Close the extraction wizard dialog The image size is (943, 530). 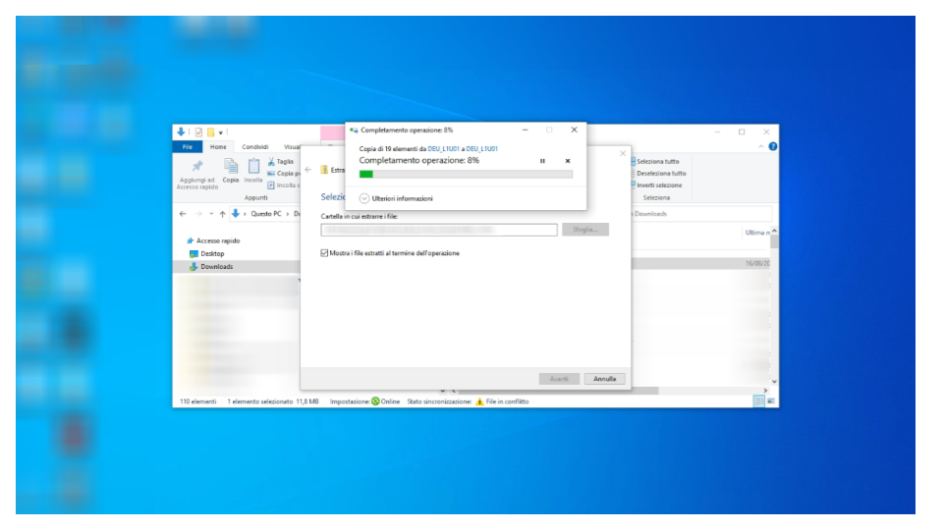click(x=623, y=154)
